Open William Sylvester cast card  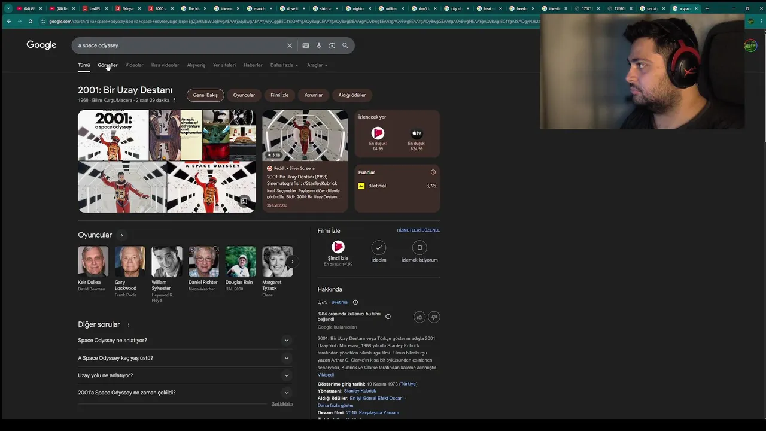coord(167,274)
